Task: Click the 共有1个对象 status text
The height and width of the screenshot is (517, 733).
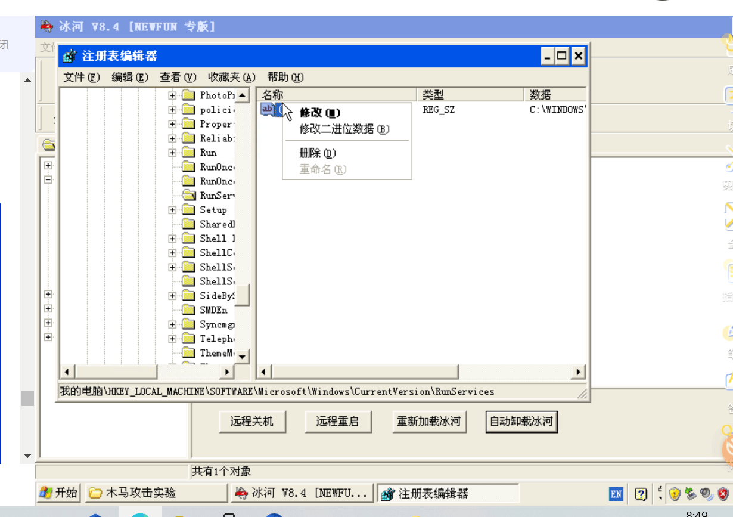Action: click(222, 472)
